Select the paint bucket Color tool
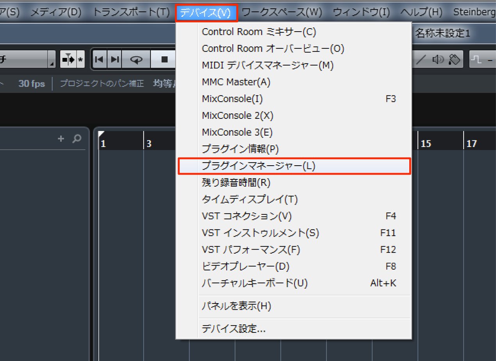This screenshot has height=361, width=496. click(455, 59)
